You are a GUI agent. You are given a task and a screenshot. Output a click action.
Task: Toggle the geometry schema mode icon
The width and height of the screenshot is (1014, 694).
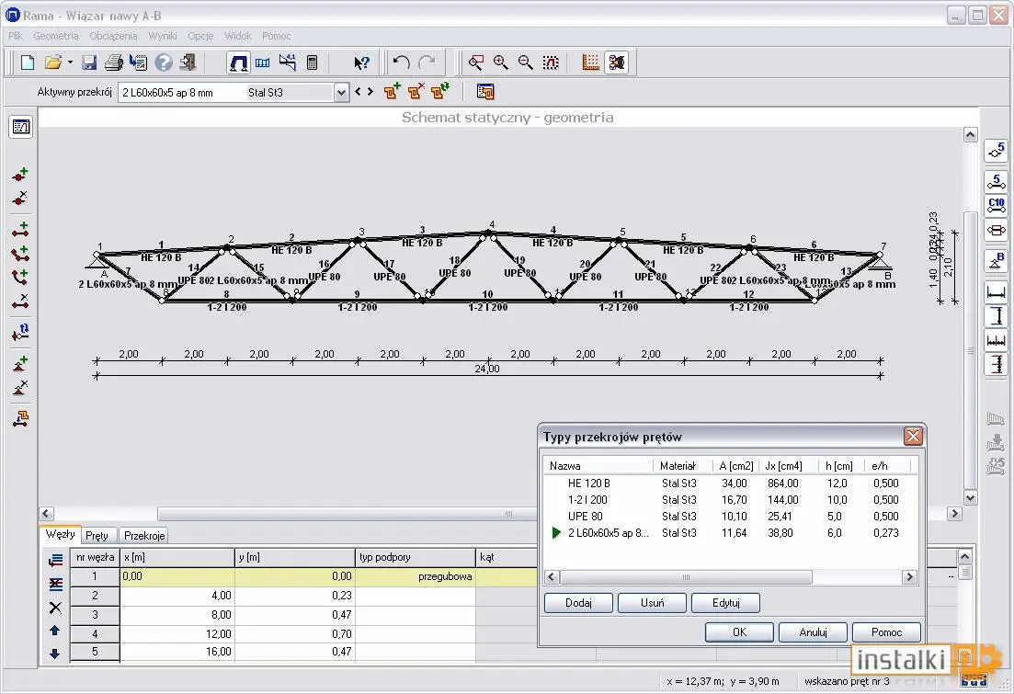[x=238, y=63]
